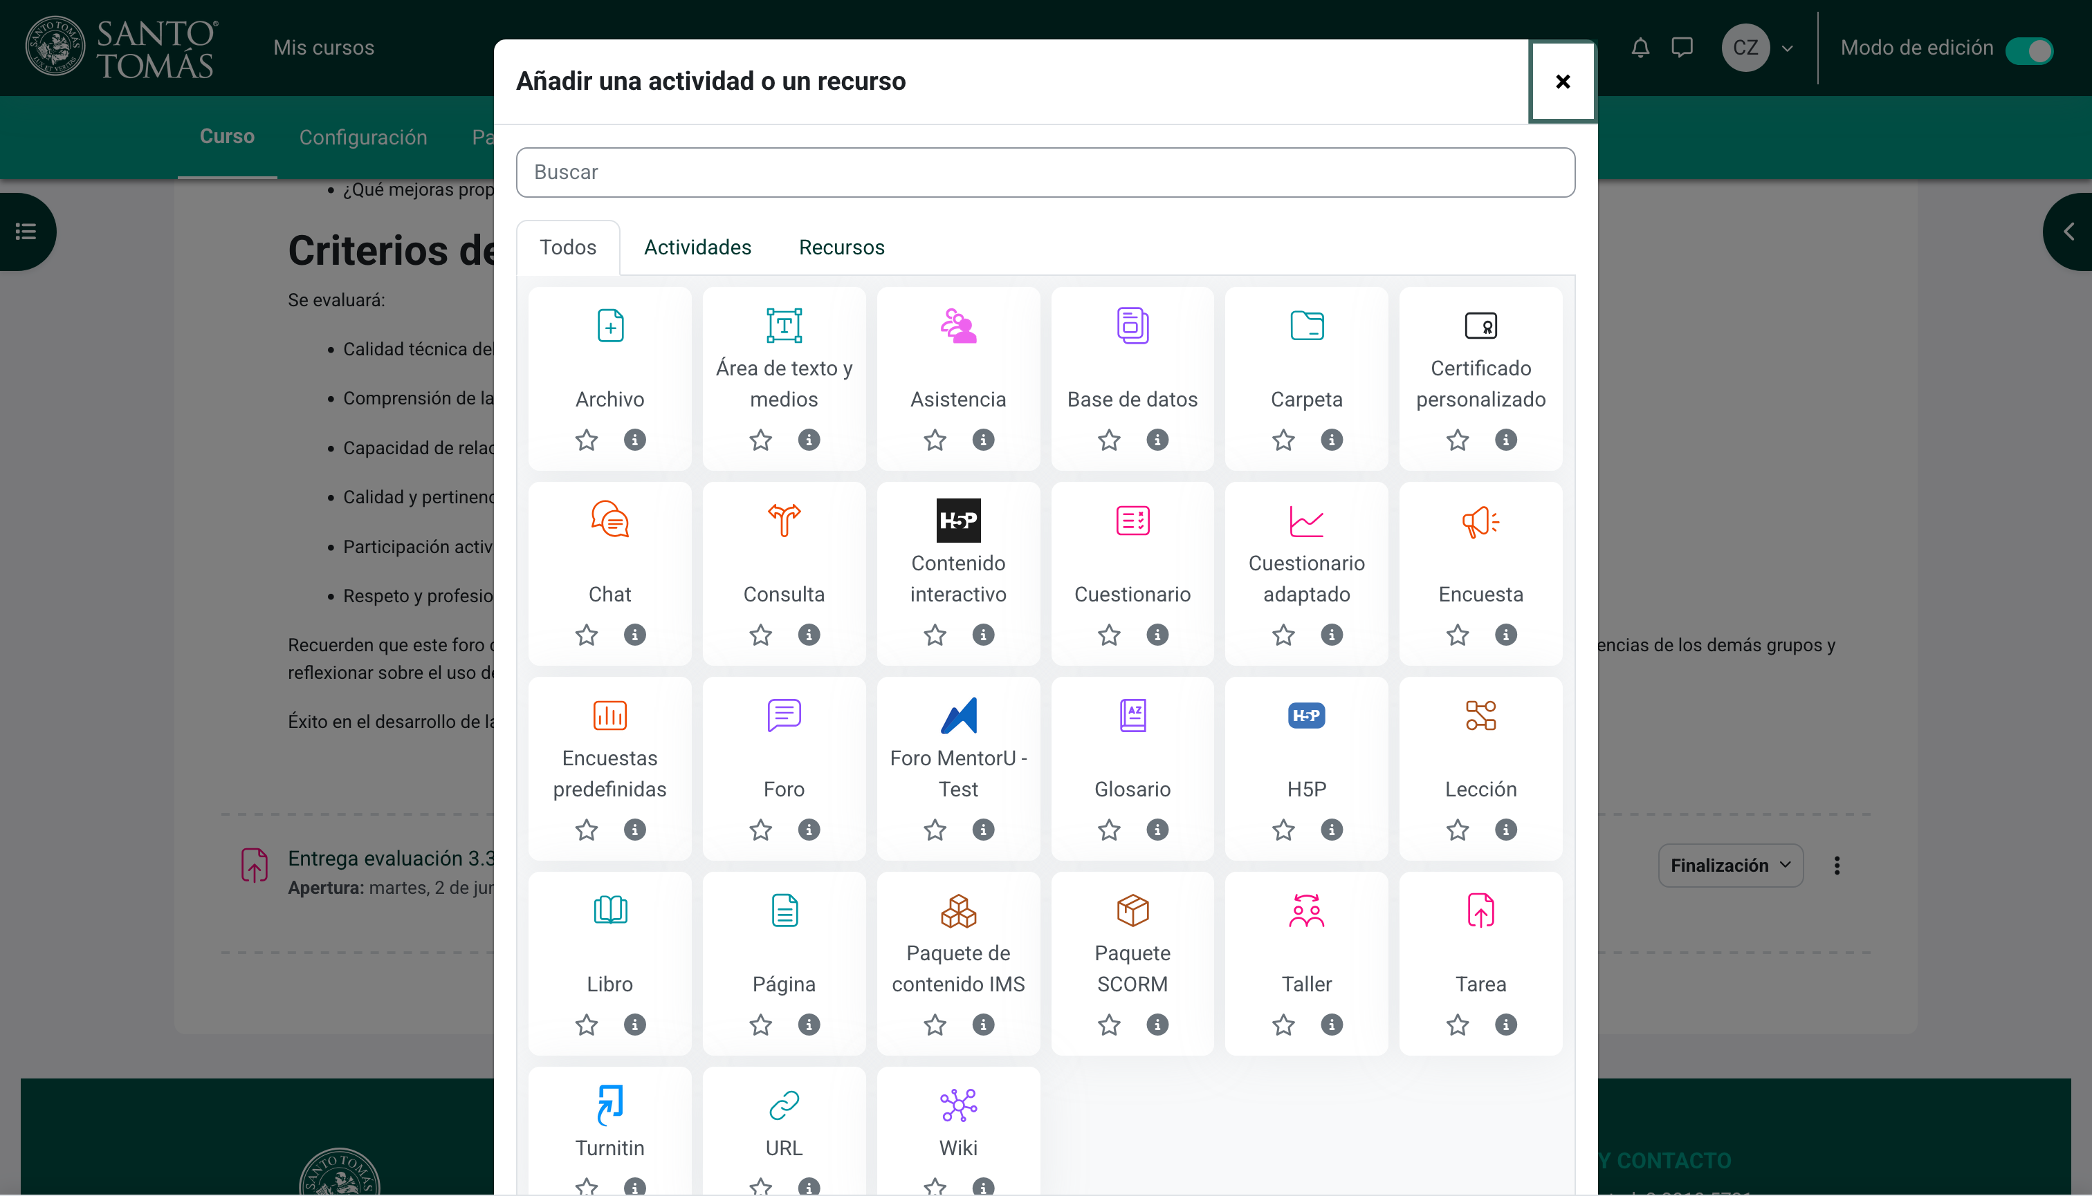Choose the Tarea assignment icon

click(x=1481, y=910)
